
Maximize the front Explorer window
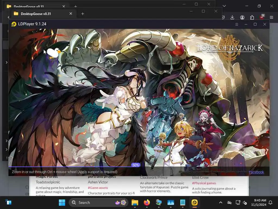point(203,11)
